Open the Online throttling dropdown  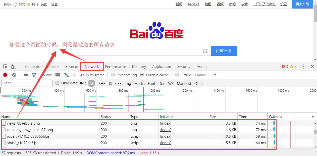pos(215,75)
